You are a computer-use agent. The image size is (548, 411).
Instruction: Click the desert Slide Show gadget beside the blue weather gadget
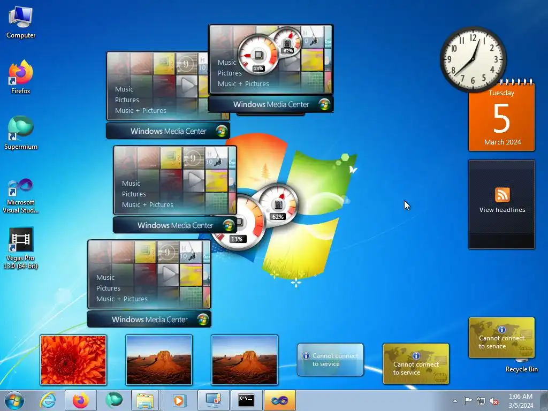tap(245, 360)
